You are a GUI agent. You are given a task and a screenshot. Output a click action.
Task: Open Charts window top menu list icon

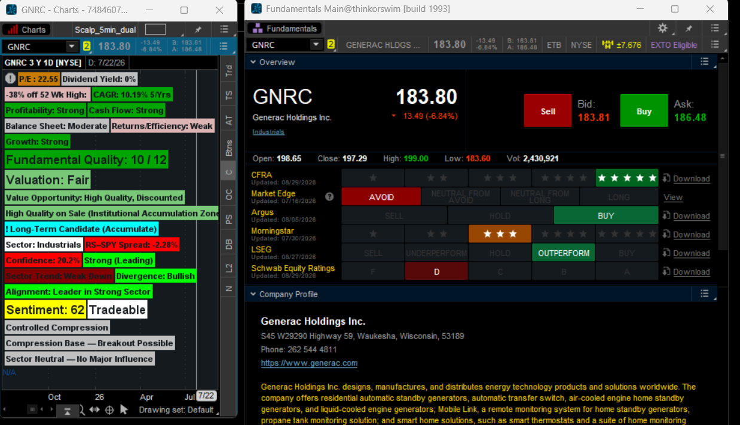click(224, 29)
